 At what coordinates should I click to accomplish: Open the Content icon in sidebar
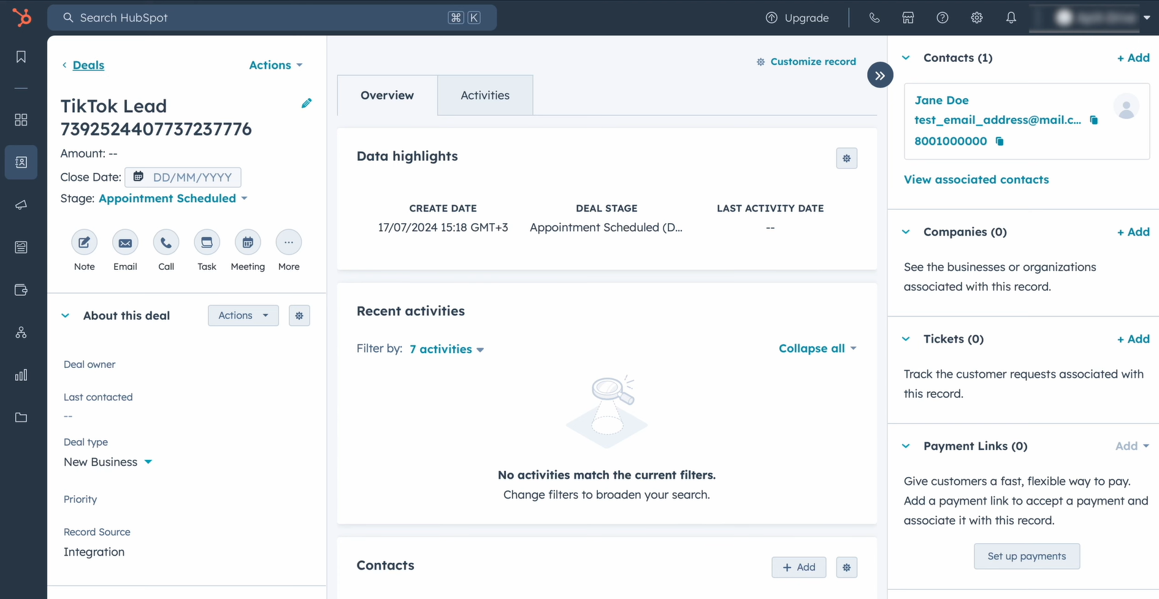[21, 247]
